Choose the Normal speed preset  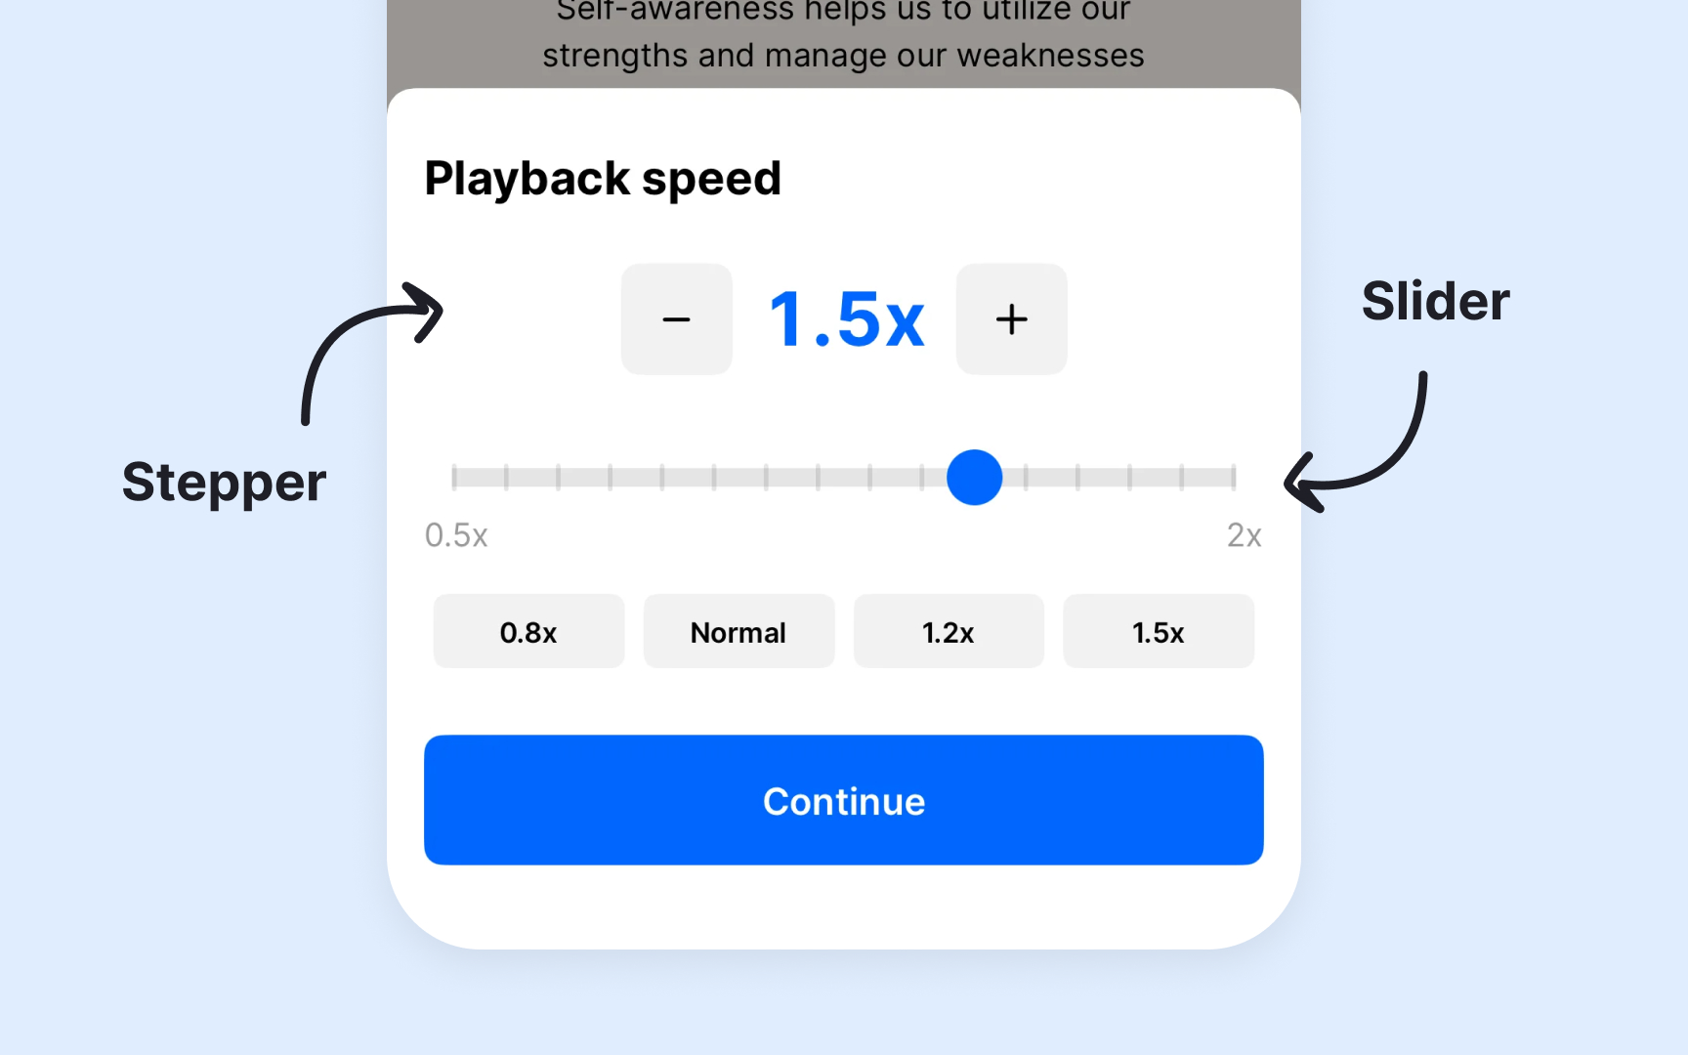(x=738, y=631)
